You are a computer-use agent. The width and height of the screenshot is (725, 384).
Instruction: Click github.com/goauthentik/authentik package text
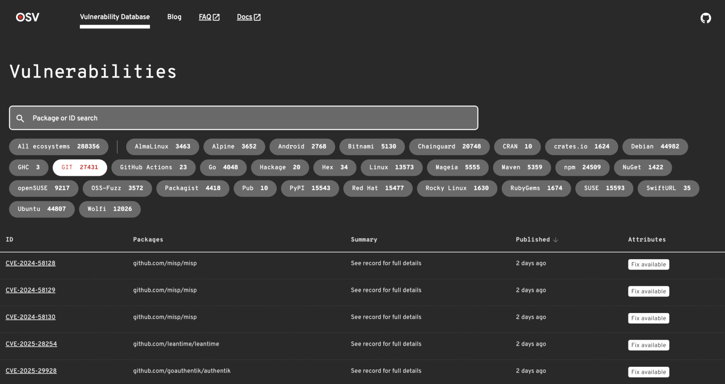pos(182,371)
